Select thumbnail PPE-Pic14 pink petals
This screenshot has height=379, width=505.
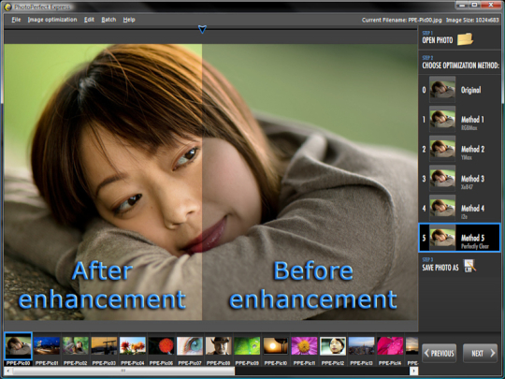point(390,346)
